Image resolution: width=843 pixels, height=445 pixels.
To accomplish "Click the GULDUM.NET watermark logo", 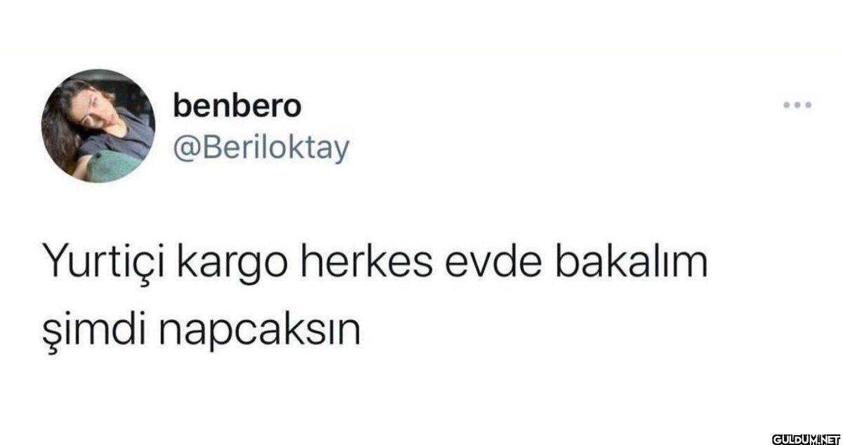I will (800, 437).
